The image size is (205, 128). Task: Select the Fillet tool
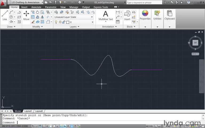click(48, 22)
